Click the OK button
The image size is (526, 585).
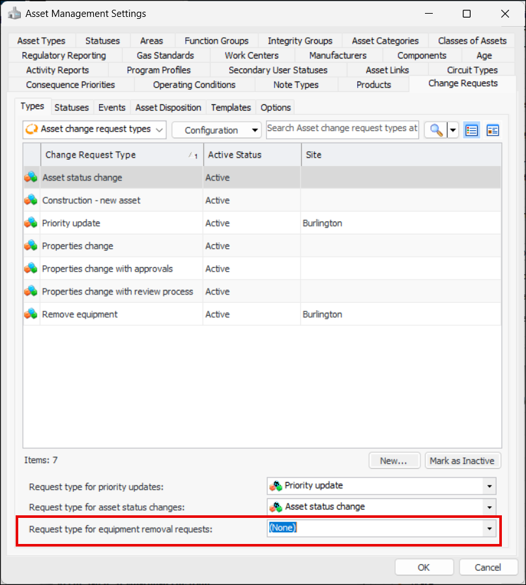pyautogui.click(x=424, y=567)
